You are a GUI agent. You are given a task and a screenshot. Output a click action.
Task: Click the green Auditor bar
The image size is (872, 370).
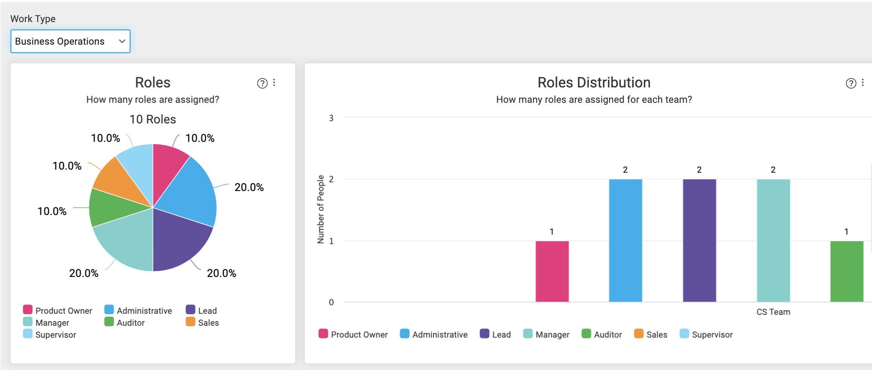(x=847, y=271)
